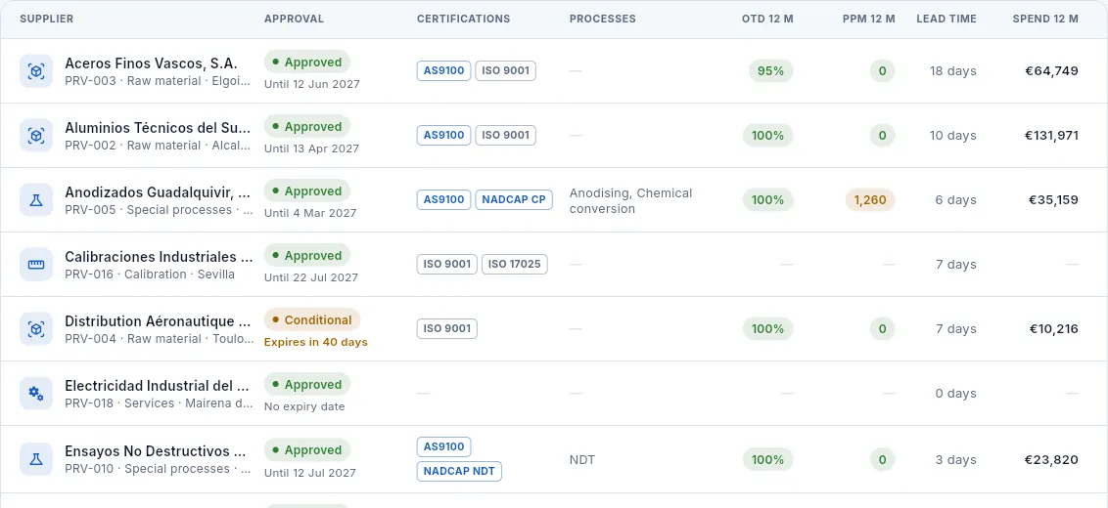Viewport: 1108px width, 508px height.
Task: Click Approved badge for Aceros Finos Vascos
Action: (x=307, y=63)
